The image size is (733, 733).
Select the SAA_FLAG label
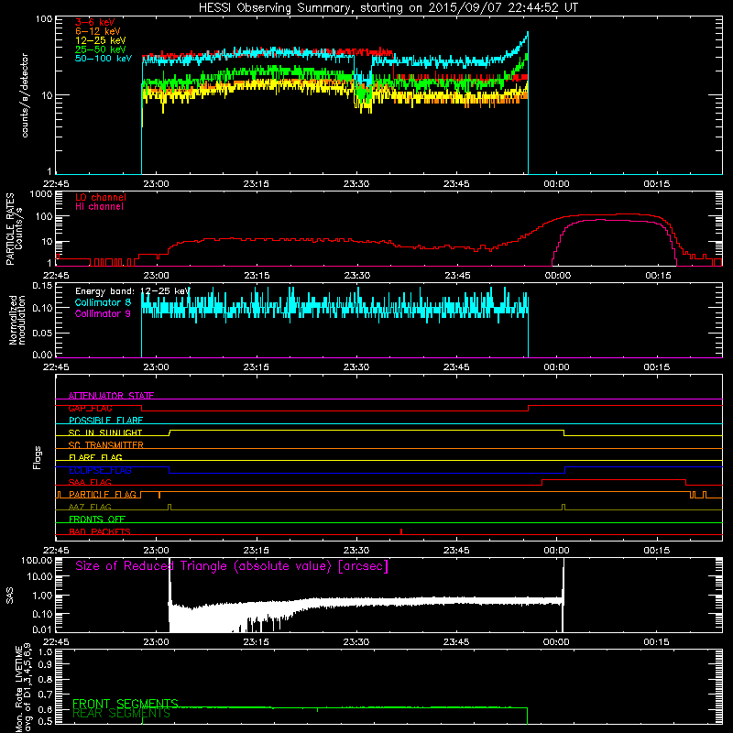90,482
